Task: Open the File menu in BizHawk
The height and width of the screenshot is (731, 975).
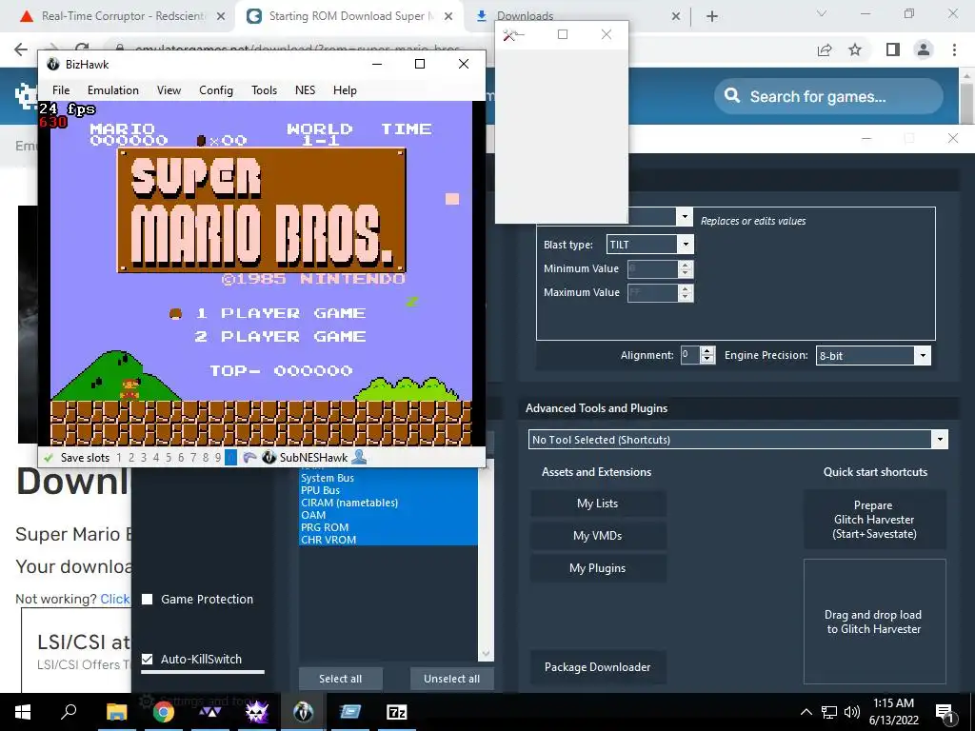Action: (61, 90)
